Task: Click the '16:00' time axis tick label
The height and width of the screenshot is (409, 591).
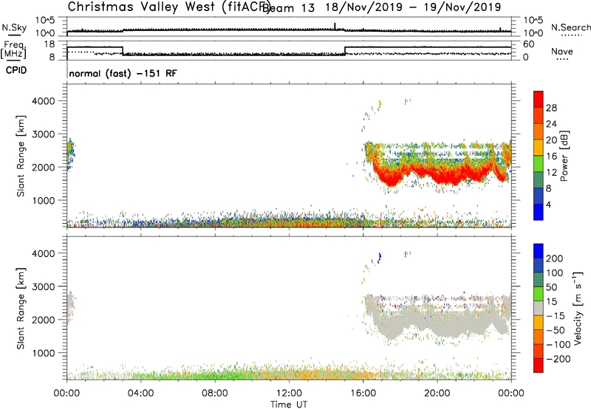Action: 363,393
